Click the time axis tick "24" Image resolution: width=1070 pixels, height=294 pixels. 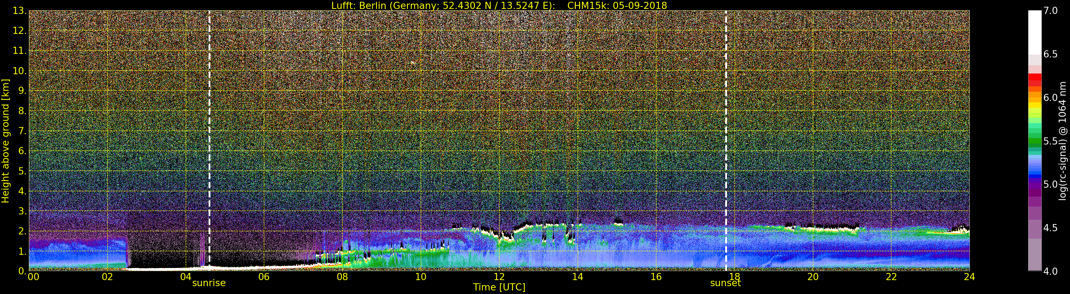pos(969,277)
